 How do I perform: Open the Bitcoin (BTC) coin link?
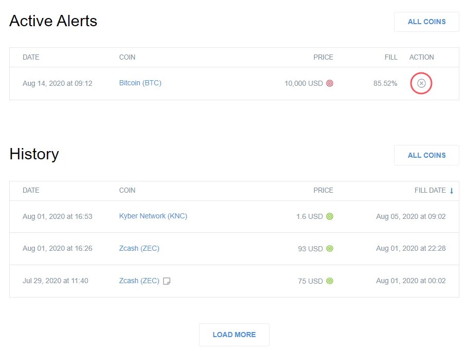pyautogui.click(x=140, y=83)
